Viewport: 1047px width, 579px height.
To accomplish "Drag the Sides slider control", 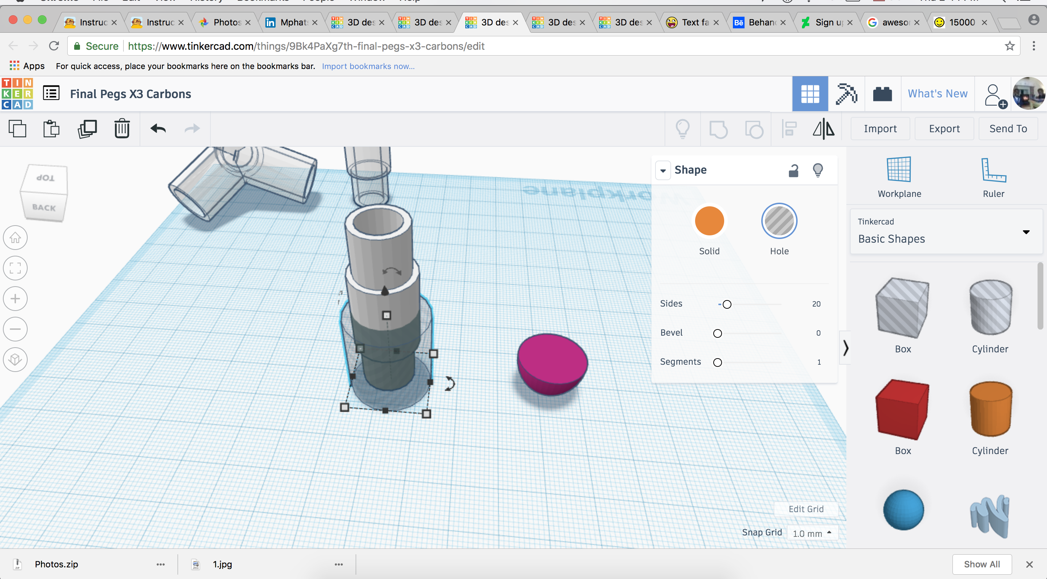I will [x=726, y=304].
